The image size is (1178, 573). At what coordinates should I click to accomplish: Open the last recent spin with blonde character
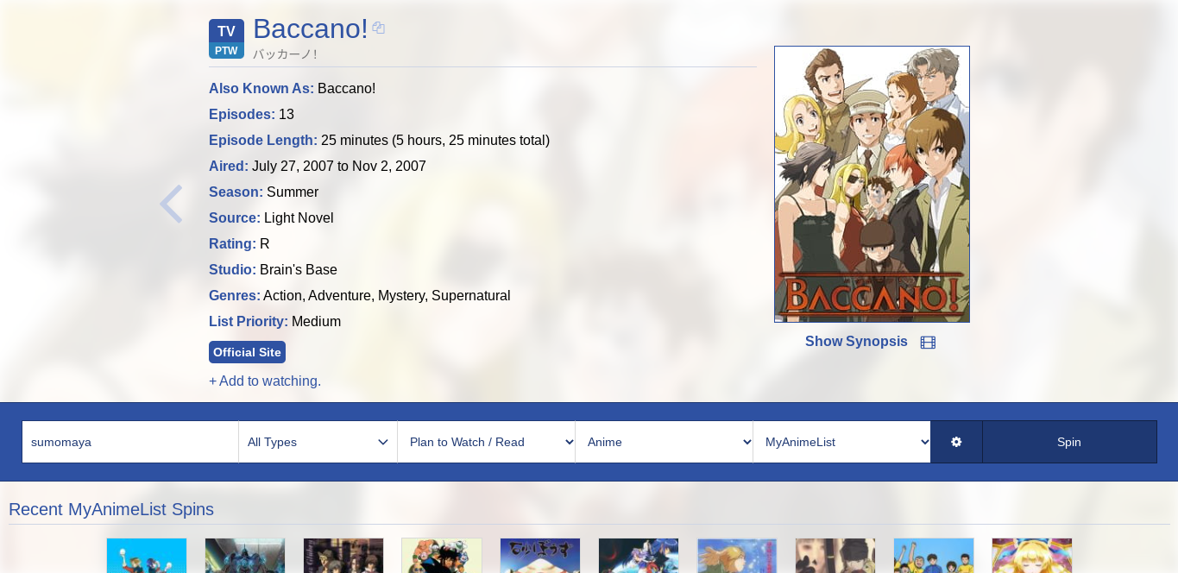pyautogui.click(x=1031, y=556)
